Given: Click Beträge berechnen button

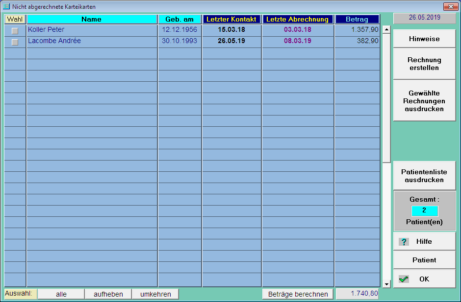Looking at the screenshot, I should coord(298,294).
